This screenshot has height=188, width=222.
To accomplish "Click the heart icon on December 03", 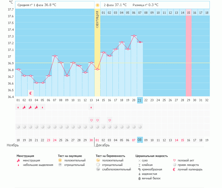I will (110, 120).
